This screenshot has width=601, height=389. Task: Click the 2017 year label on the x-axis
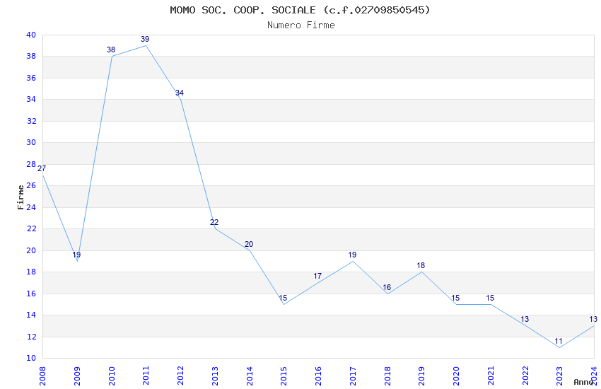point(353,376)
